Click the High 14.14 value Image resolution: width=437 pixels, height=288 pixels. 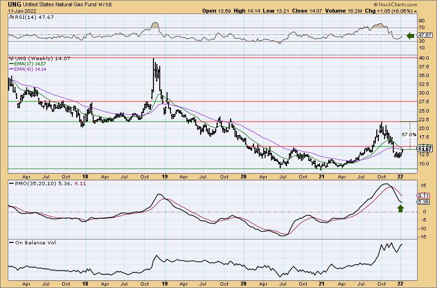[247, 11]
